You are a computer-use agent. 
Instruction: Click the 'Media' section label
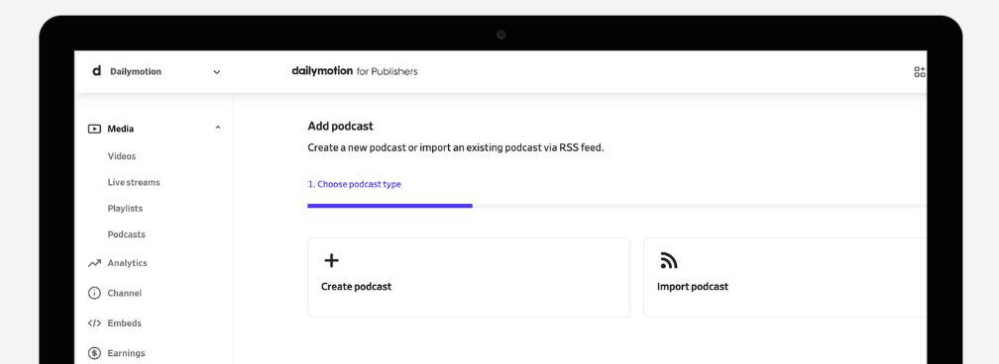121,129
